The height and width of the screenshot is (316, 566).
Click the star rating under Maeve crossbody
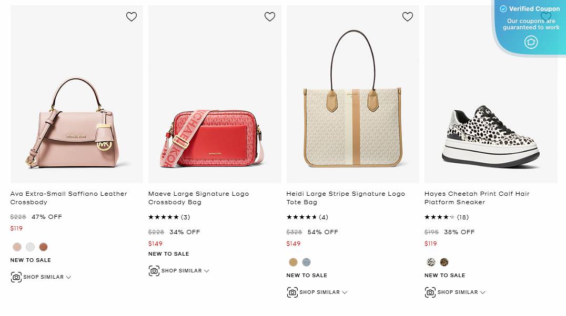click(164, 216)
